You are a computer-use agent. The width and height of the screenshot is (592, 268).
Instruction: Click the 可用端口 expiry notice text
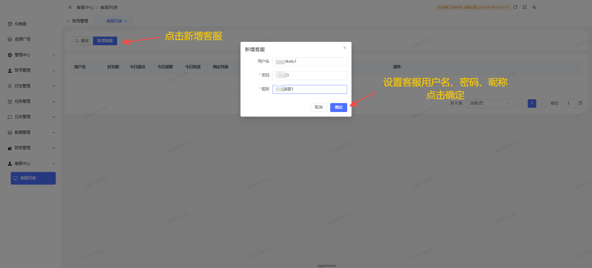coord(473,7)
